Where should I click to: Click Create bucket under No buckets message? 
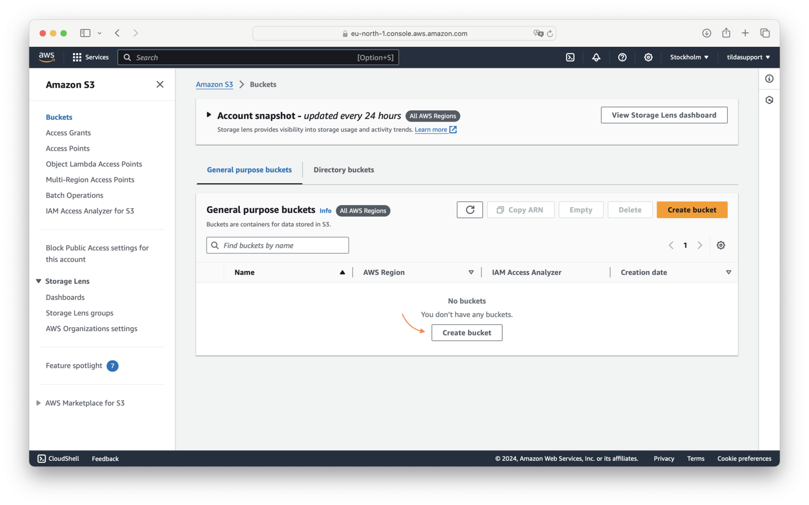point(467,333)
